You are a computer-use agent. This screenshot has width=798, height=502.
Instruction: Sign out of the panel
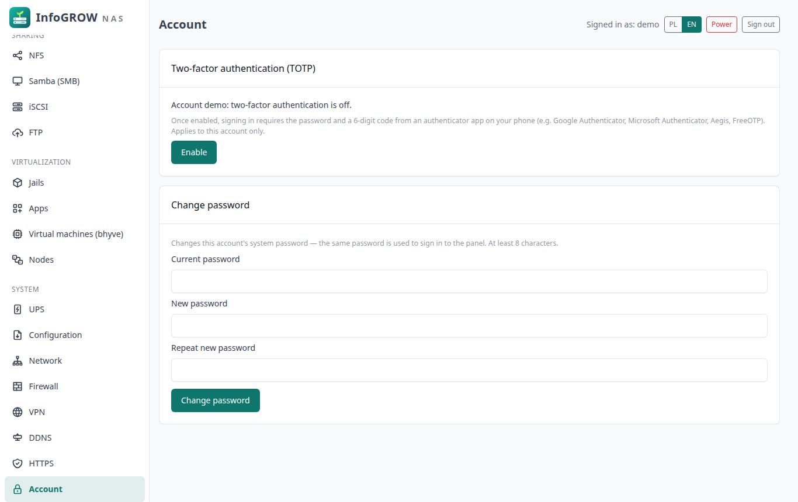coord(761,25)
